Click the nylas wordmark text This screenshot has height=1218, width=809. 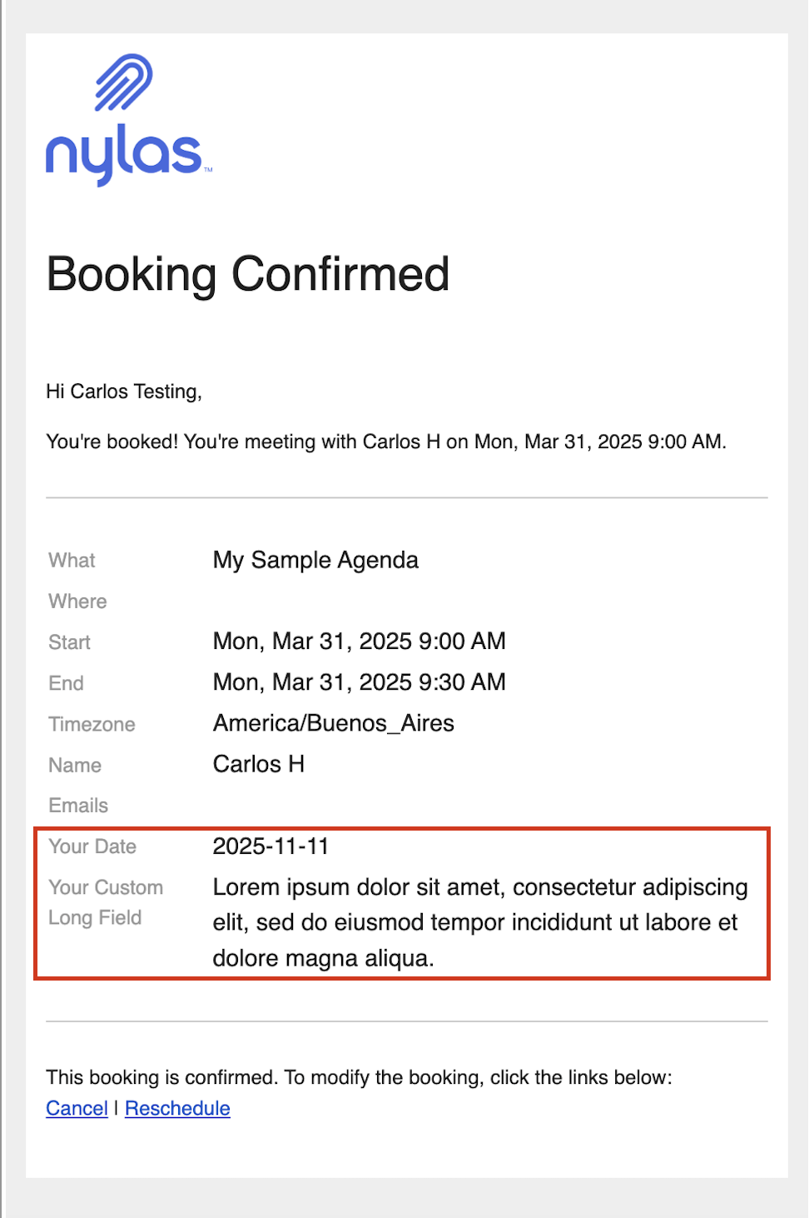(x=127, y=157)
